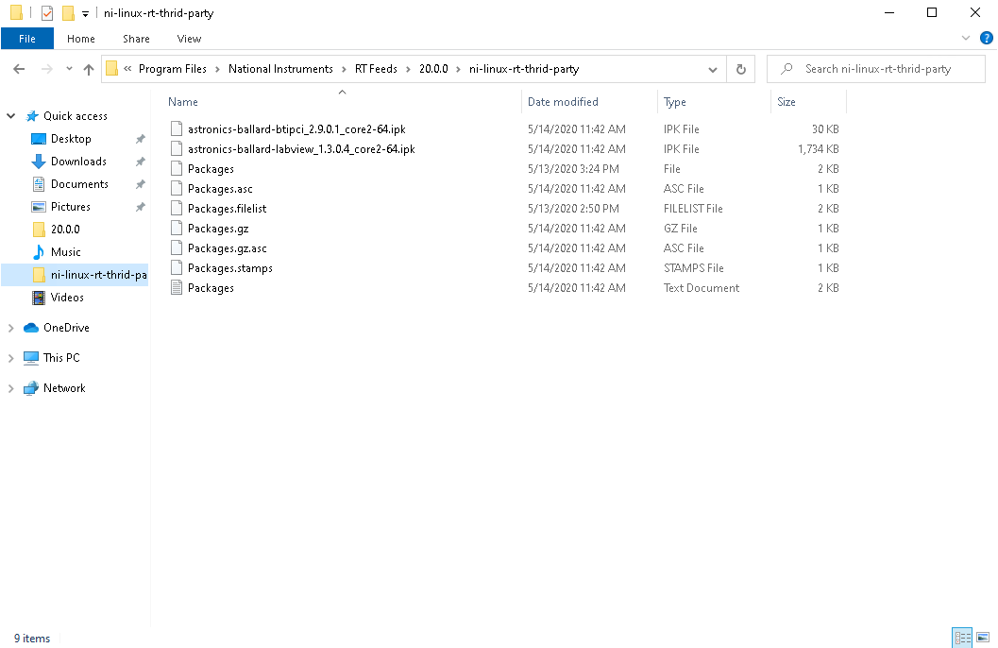
Task: Switch to the View ribbon tab
Action: pos(189,39)
